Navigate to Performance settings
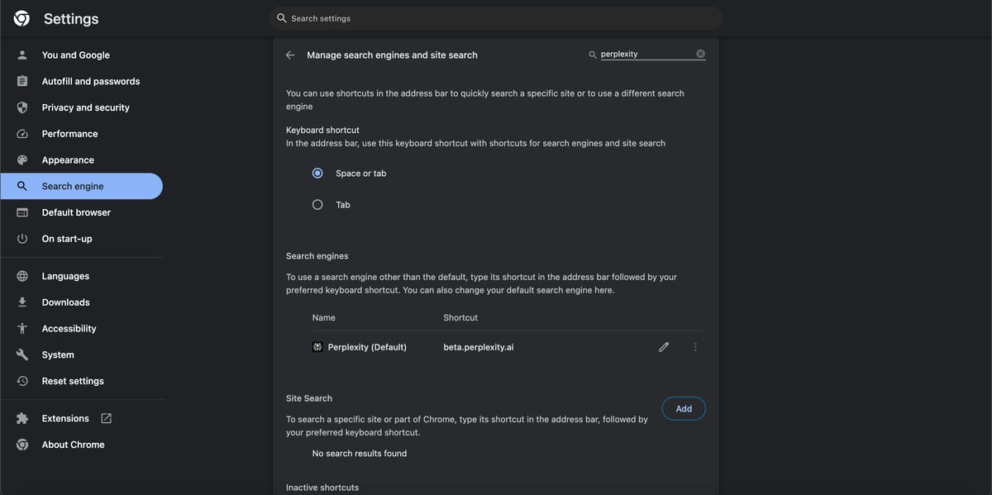Screen dimensions: 992x495 [x=69, y=134]
